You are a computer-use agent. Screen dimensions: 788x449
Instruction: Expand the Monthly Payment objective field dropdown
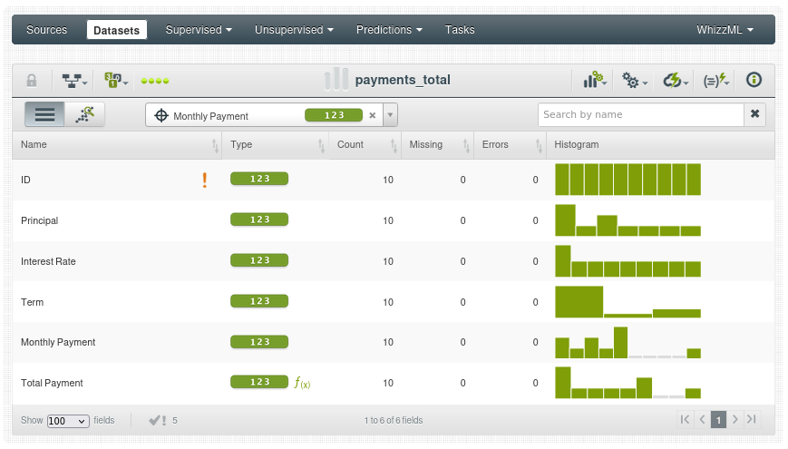390,115
